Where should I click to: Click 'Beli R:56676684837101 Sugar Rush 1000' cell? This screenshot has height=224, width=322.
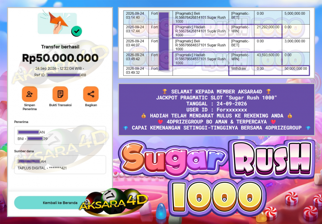click(x=201, y=45)
